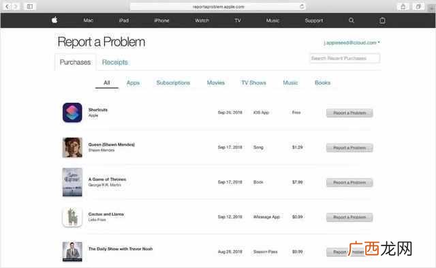The image size is (436, 268).
Task: Filter purchases by TV Shows
Action: pos(253,83)
